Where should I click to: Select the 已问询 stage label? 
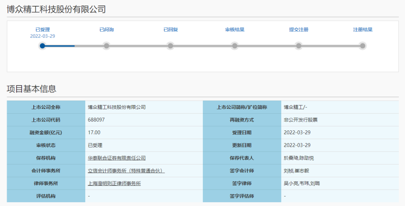pyautogui.click(x=106, y=29)
